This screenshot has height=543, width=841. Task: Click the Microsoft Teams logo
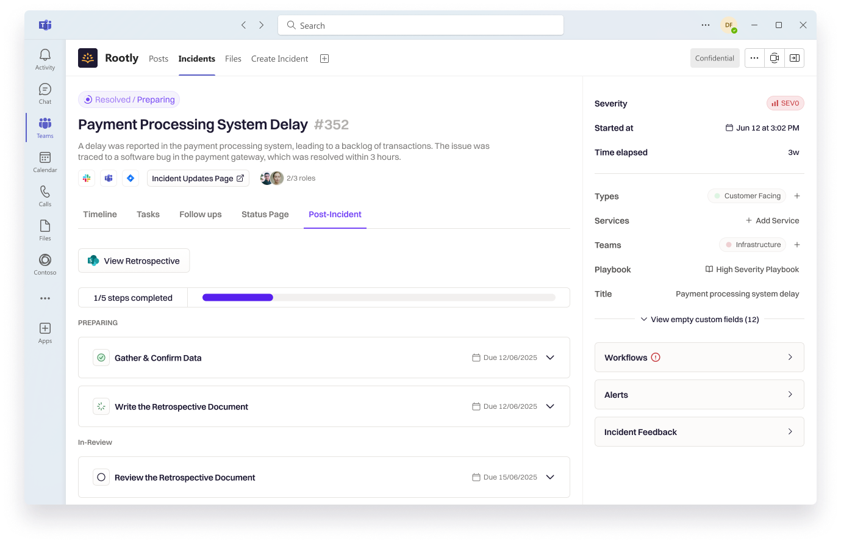pos(45,25)
